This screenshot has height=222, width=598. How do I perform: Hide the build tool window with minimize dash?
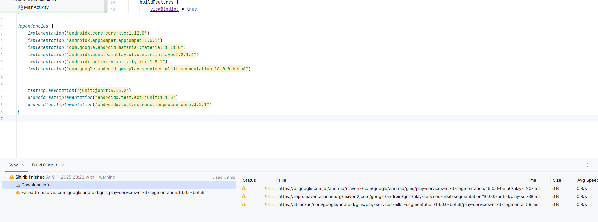pyautogui.click(x=595, y=165)
